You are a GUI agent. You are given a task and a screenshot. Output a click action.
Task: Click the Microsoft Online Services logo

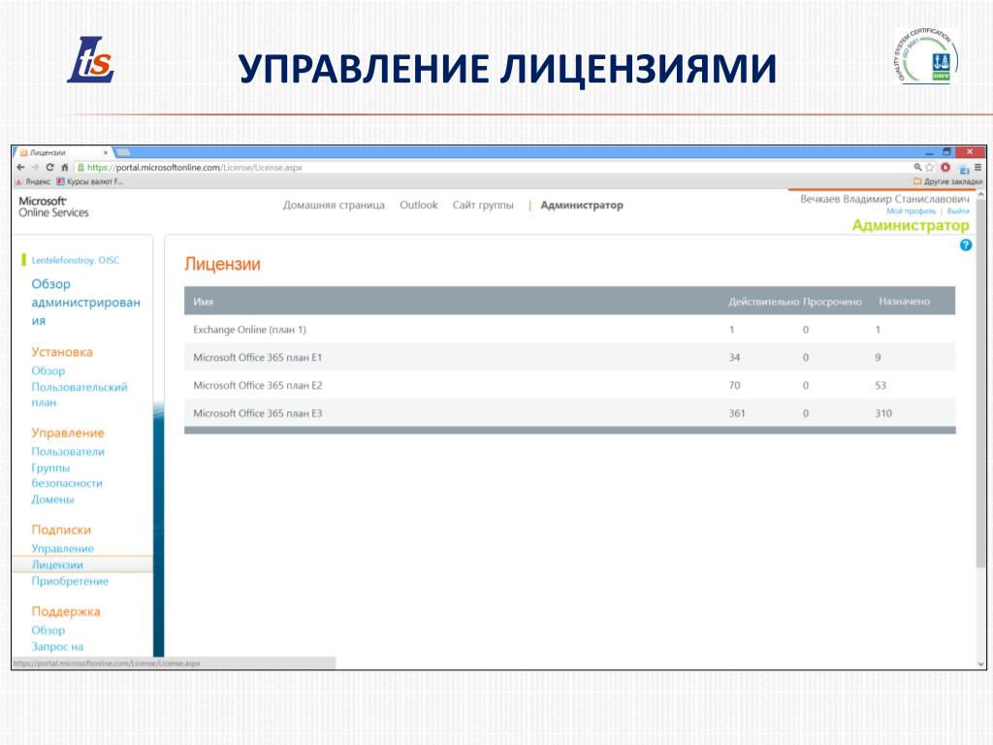pos(54,207)
